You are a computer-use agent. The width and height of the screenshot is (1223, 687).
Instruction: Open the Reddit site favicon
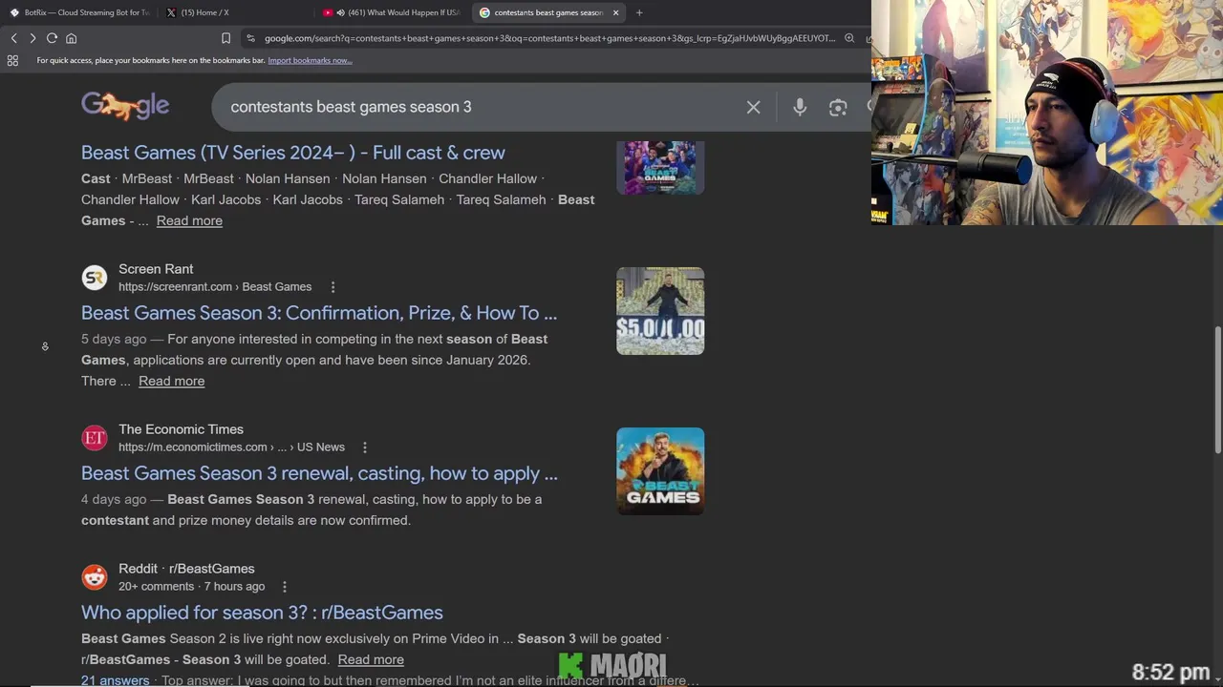coord(95,577)
